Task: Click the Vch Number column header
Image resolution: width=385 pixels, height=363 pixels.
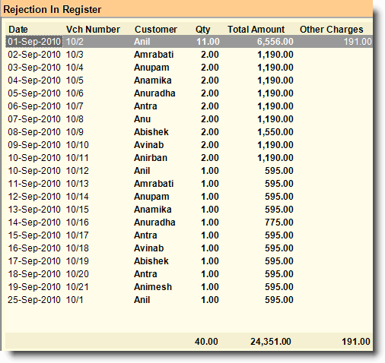Action: tap(93, 30)
